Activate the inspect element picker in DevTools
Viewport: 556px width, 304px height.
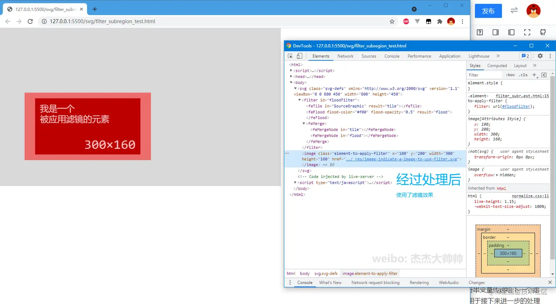pos(290,56)
